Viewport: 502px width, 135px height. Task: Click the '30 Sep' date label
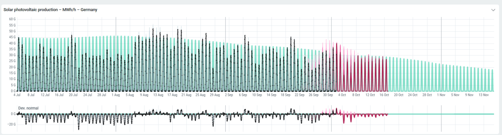[328, 95]
